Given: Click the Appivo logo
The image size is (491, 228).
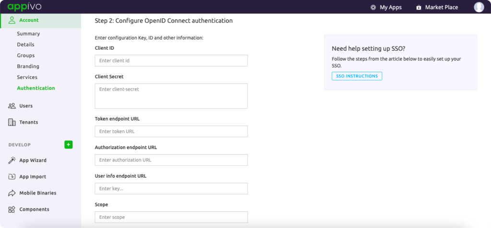Looking at the screenshot, I should pos(24,7).
